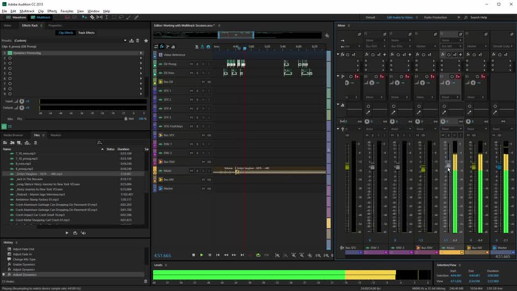Clear History trash icon

click(x=145, y=281)
